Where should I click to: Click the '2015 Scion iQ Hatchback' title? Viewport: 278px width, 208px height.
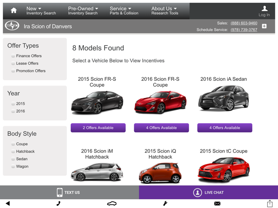tap(160, 154)
